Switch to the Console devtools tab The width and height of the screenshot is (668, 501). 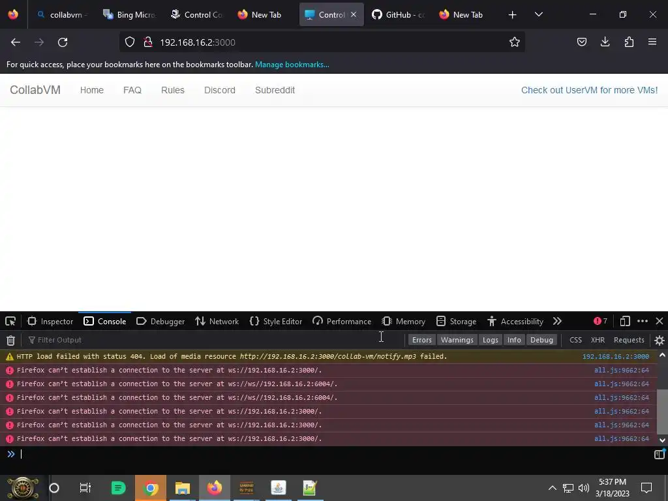click(105, 321)
